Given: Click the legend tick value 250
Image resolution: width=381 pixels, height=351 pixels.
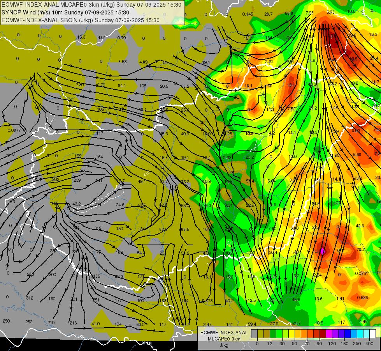Looking at the screenshot, I should (x=357, y=344).
